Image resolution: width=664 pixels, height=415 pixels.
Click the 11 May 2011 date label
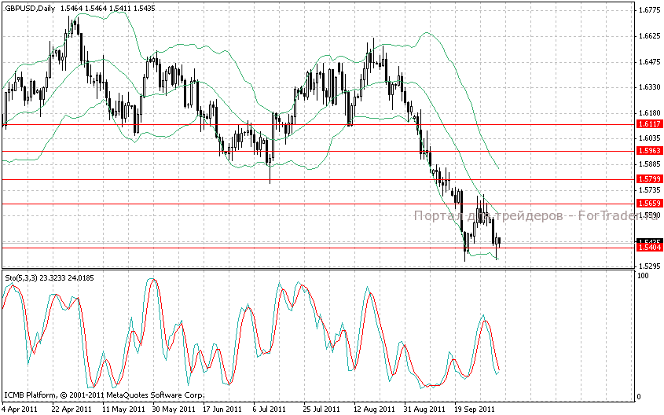[122, 409]
